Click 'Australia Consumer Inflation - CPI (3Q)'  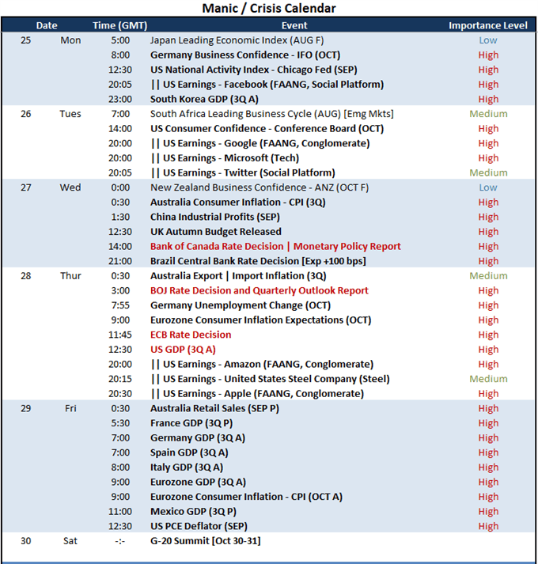pos(238,203)
